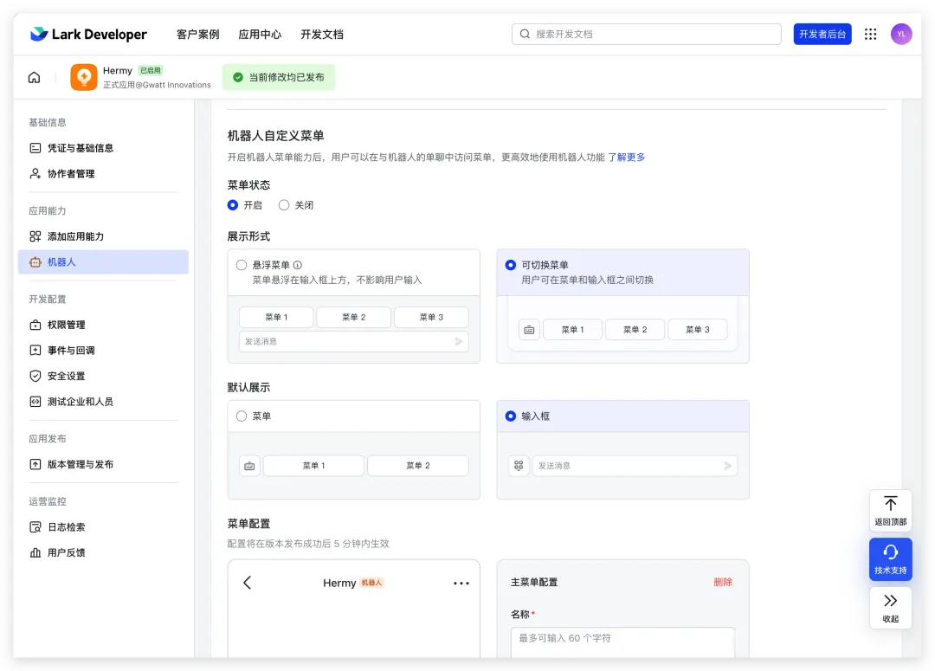Click menu grid icon in 输入框 preview

[519, 465]
